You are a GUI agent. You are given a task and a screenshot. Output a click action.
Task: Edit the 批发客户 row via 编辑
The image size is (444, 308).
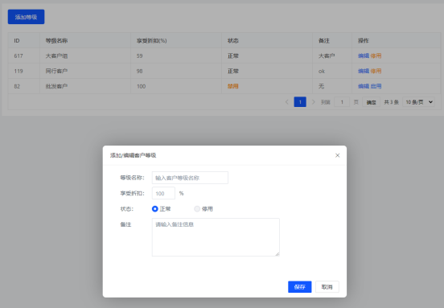point(364,86)
